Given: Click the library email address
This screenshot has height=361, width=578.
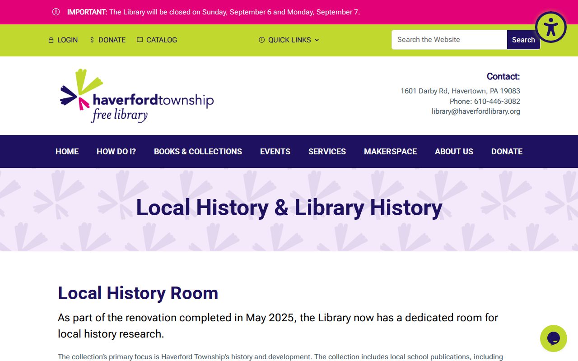Looking at the screenshot, I should point(476,111).
